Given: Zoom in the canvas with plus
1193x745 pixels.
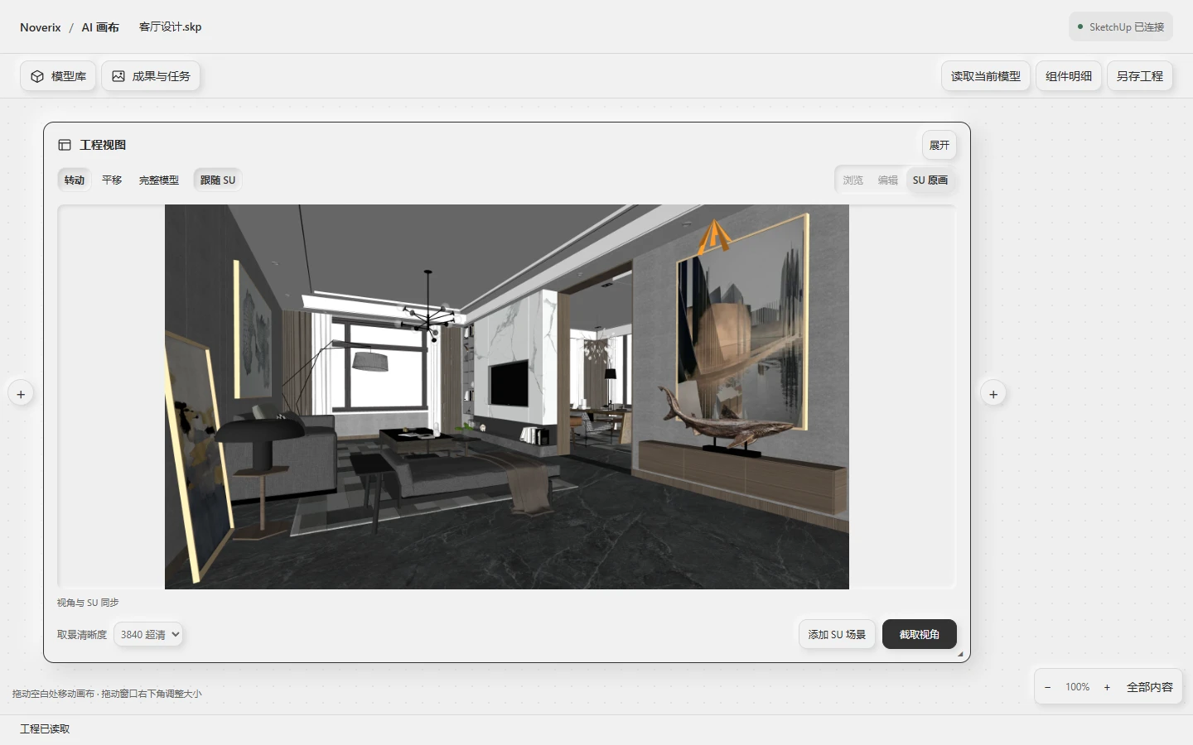Looking at the screenshot, I should coord(1107,687).
